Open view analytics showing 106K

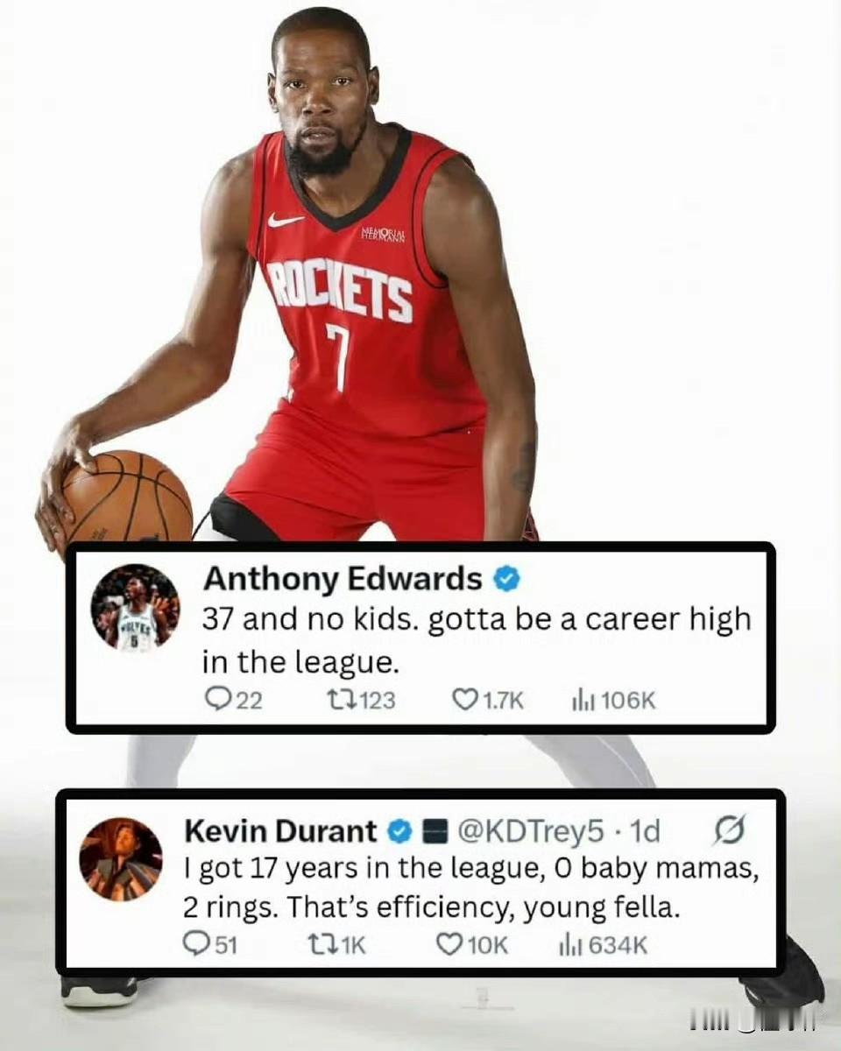click(x=580, y=700)
